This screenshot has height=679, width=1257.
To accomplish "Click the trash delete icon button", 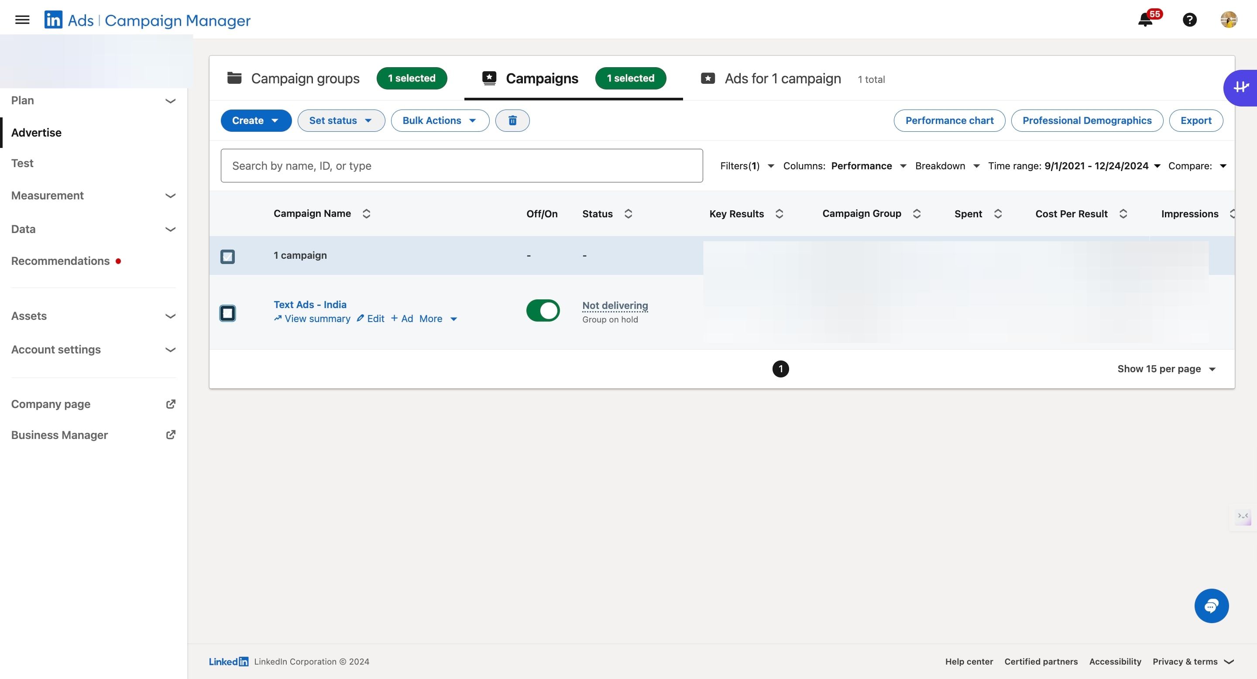I will 512,120.
